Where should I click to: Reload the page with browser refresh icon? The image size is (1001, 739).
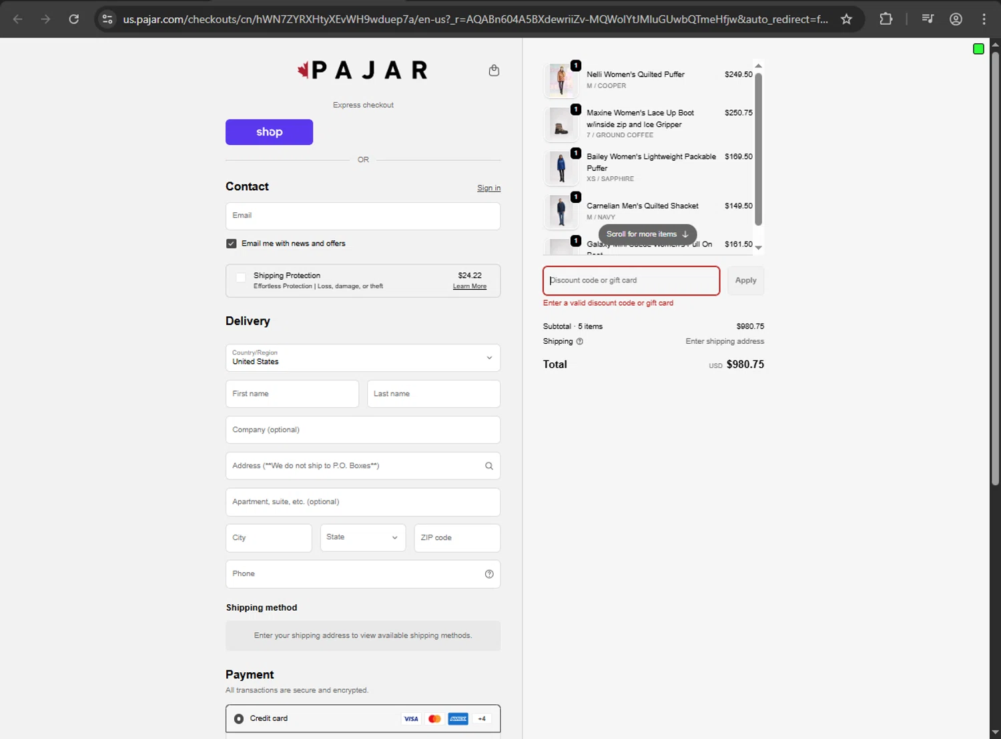click(74, 19)
